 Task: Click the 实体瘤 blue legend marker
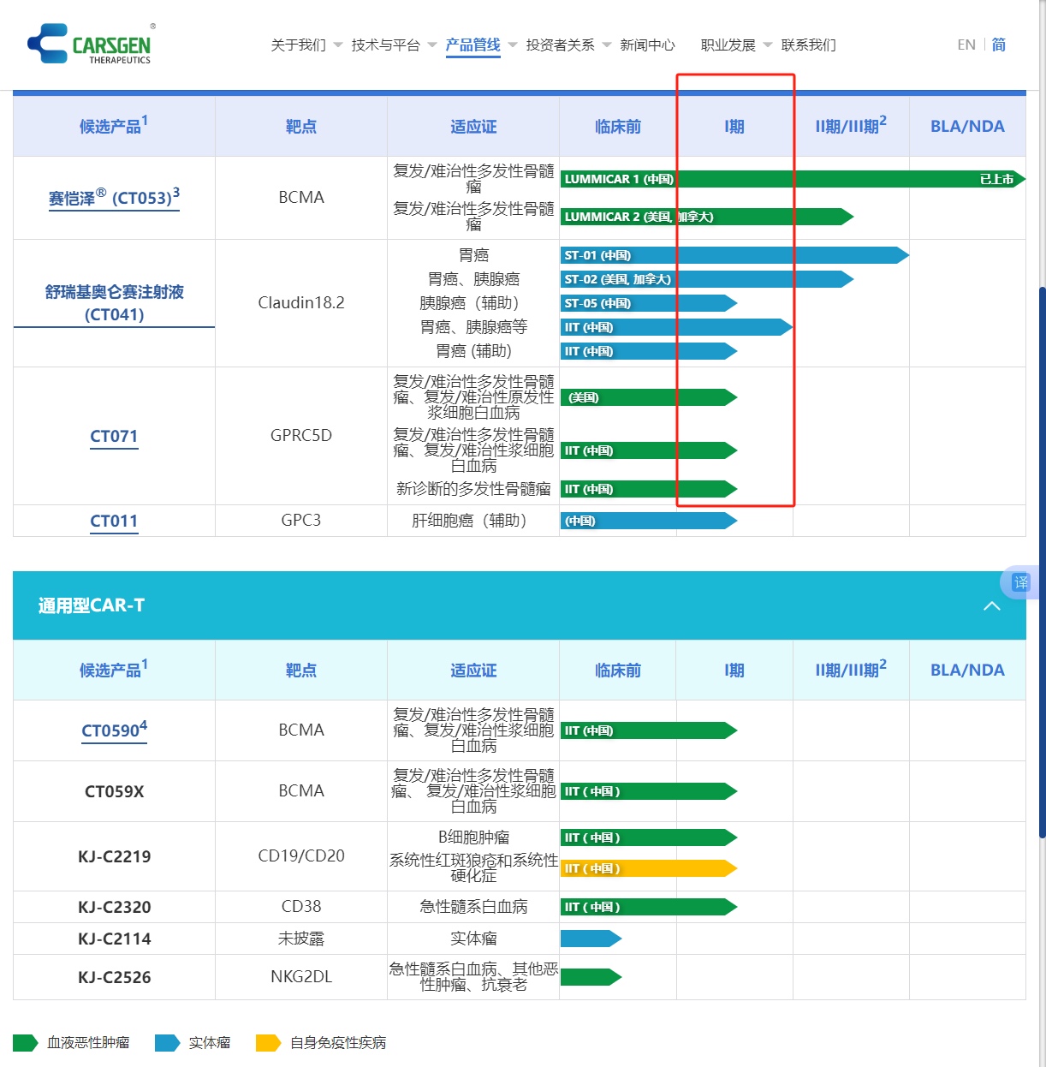167,1042
